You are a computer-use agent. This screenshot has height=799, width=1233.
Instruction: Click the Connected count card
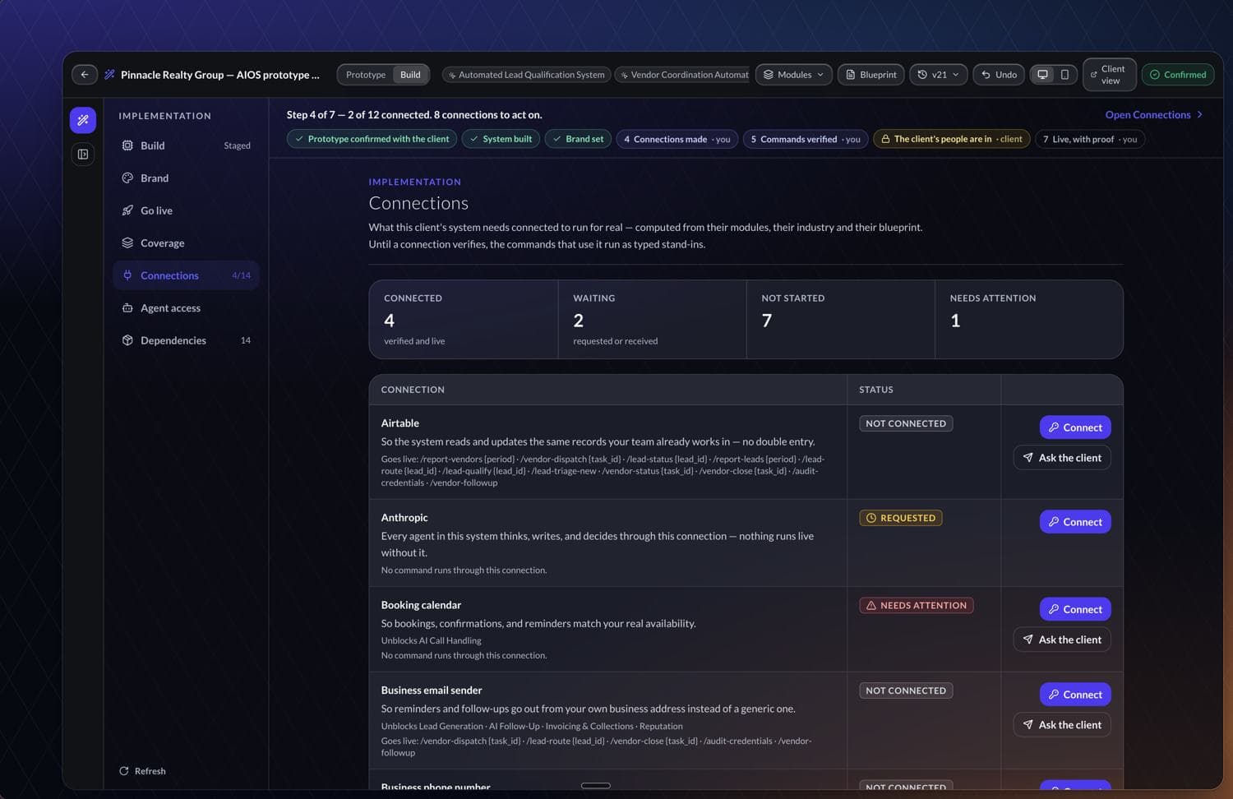[464, 320]
